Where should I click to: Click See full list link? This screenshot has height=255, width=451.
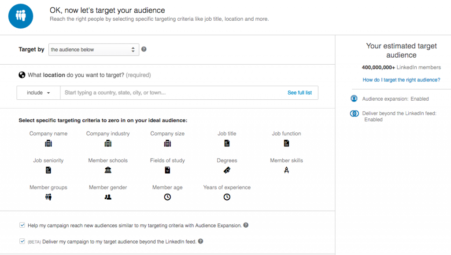click(x=299, y=93)
